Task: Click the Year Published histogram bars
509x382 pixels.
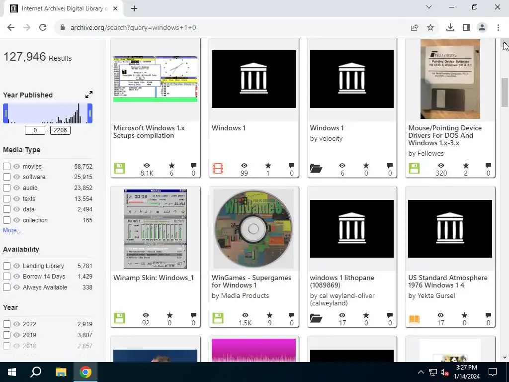Action: point(48,113)
